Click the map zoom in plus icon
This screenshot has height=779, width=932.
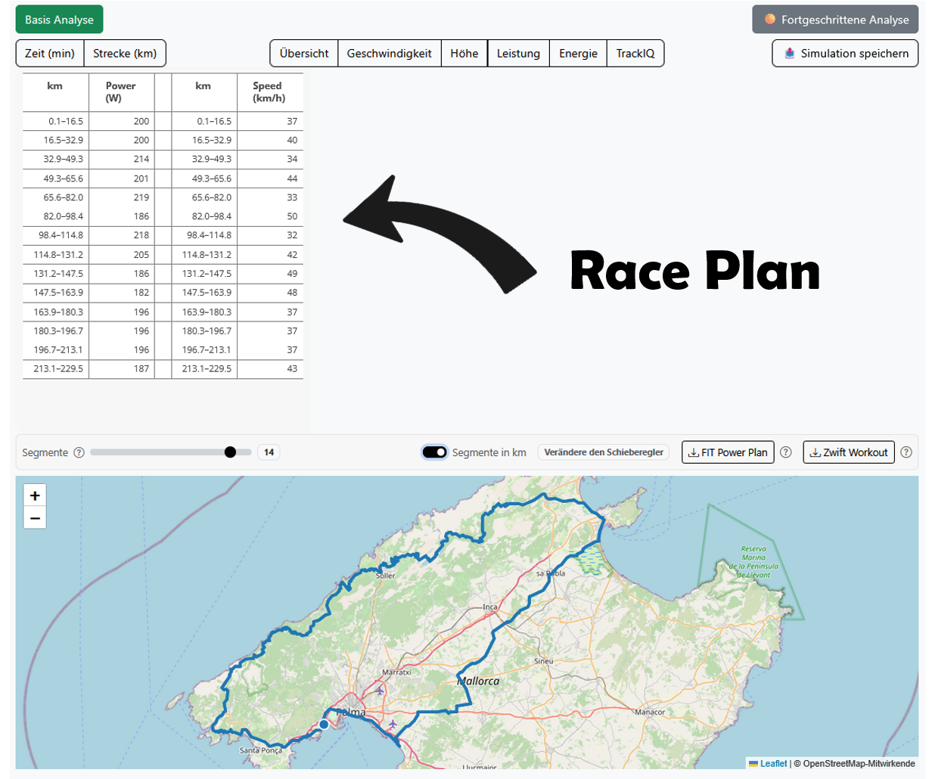click(x=35, y=495)
